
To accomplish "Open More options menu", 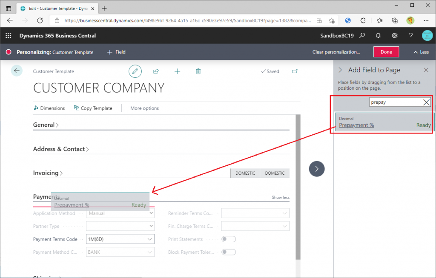I will coord(145,108).
